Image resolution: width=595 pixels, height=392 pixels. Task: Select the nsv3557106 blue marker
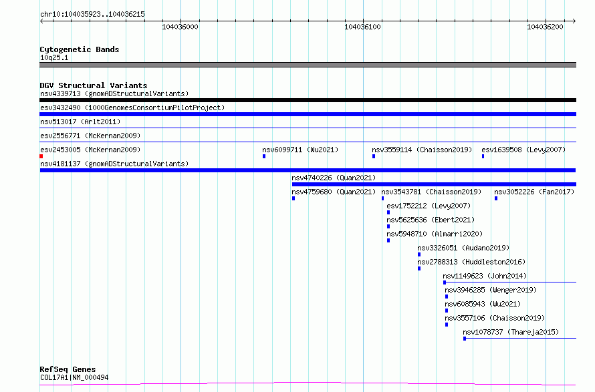[x=447, y=325]
